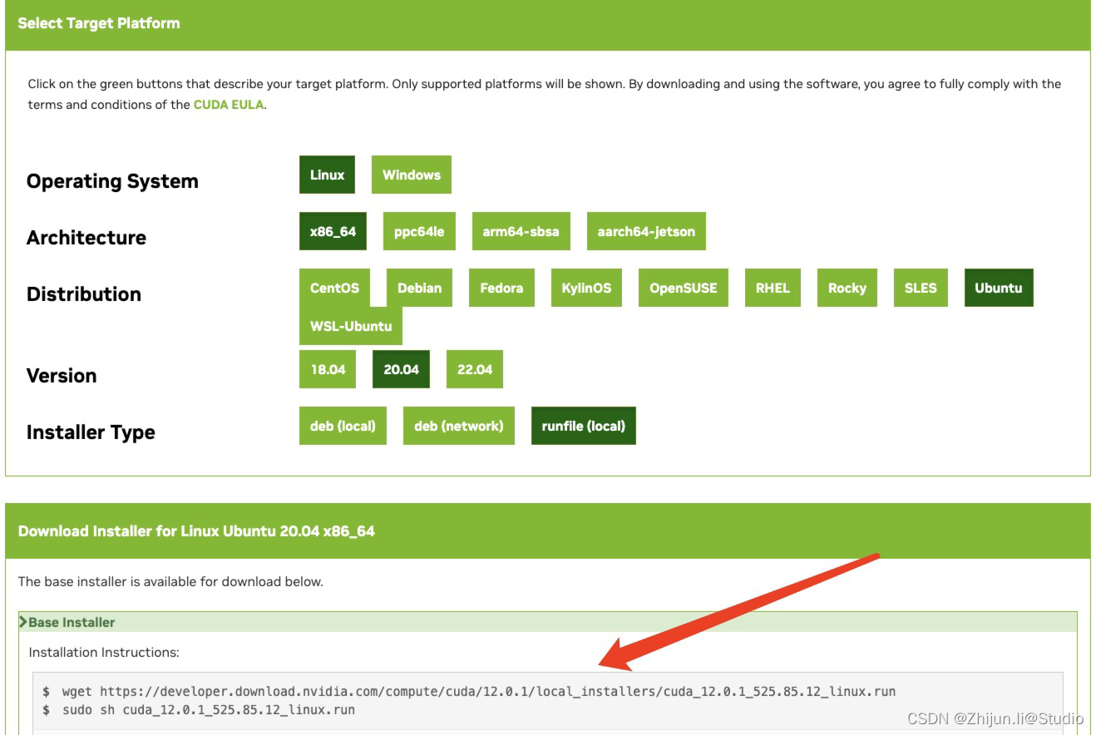This screenshot has width=1096, height=735.
Task: Select Debian distribution
Action: click(419, 288)
